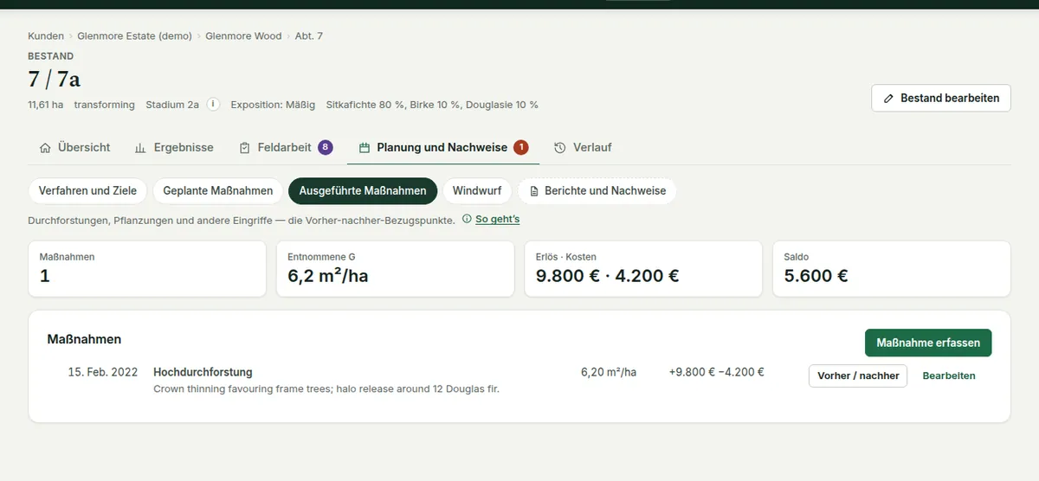Open Glenmore Wood breadcrumb
1039x481 pixels.
click(243, 36)
